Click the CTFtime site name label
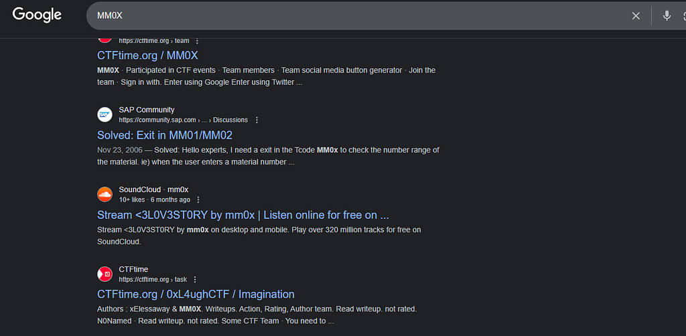686x336 pixels. (x=133, y=269)
